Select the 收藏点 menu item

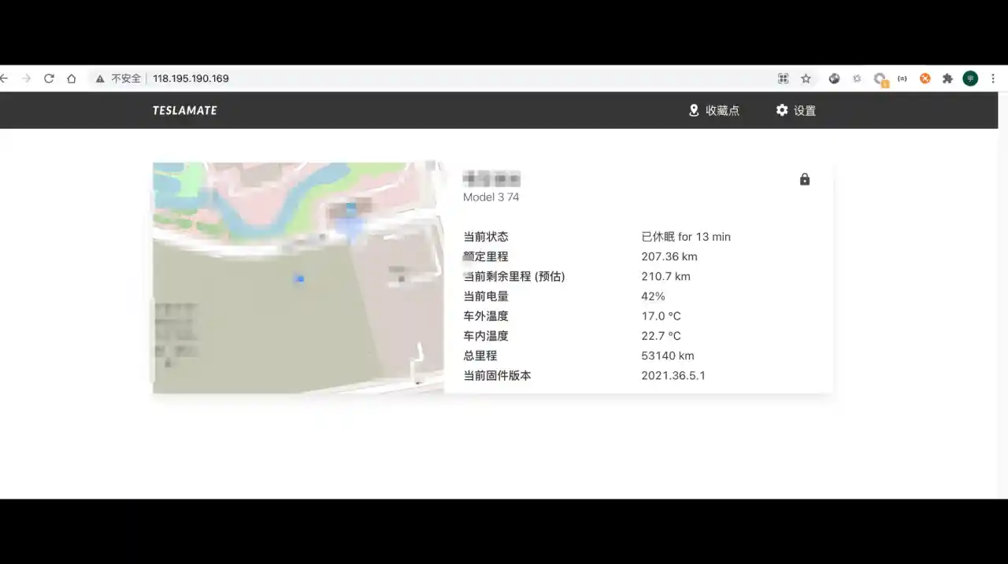[x=723, y=110]
